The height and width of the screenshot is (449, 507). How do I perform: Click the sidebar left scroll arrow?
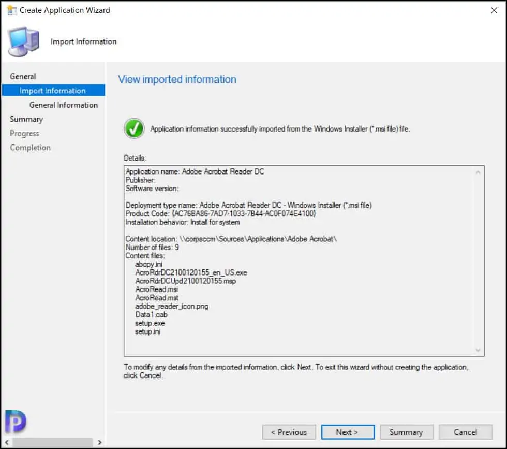click(7, 442)
